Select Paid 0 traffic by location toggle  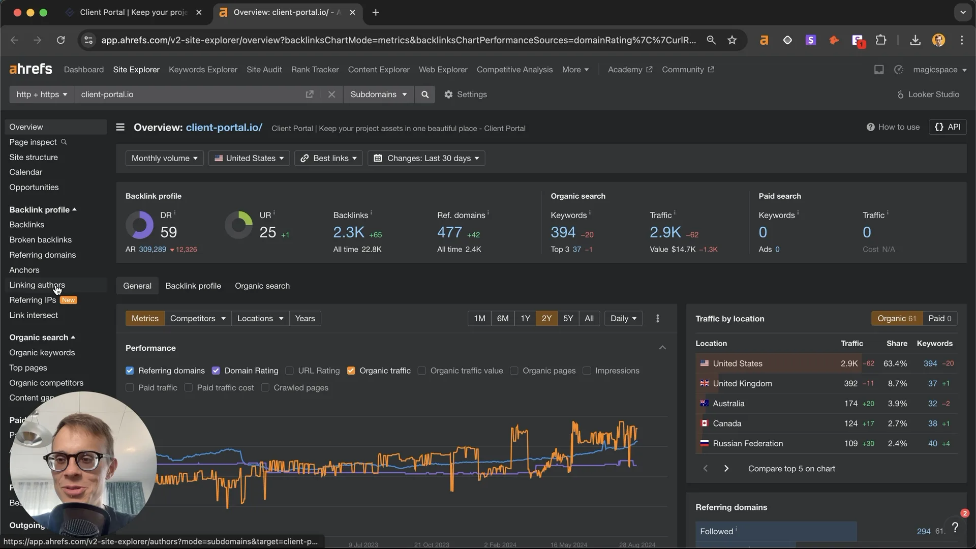coord(939,318)
